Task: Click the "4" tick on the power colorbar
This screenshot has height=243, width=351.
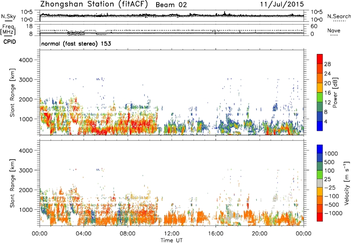Action: coord(326,121)
